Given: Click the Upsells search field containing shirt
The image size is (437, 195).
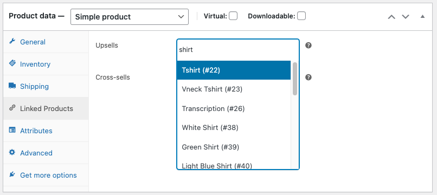Looking at the screenshot, I should [x=238, y=50].
